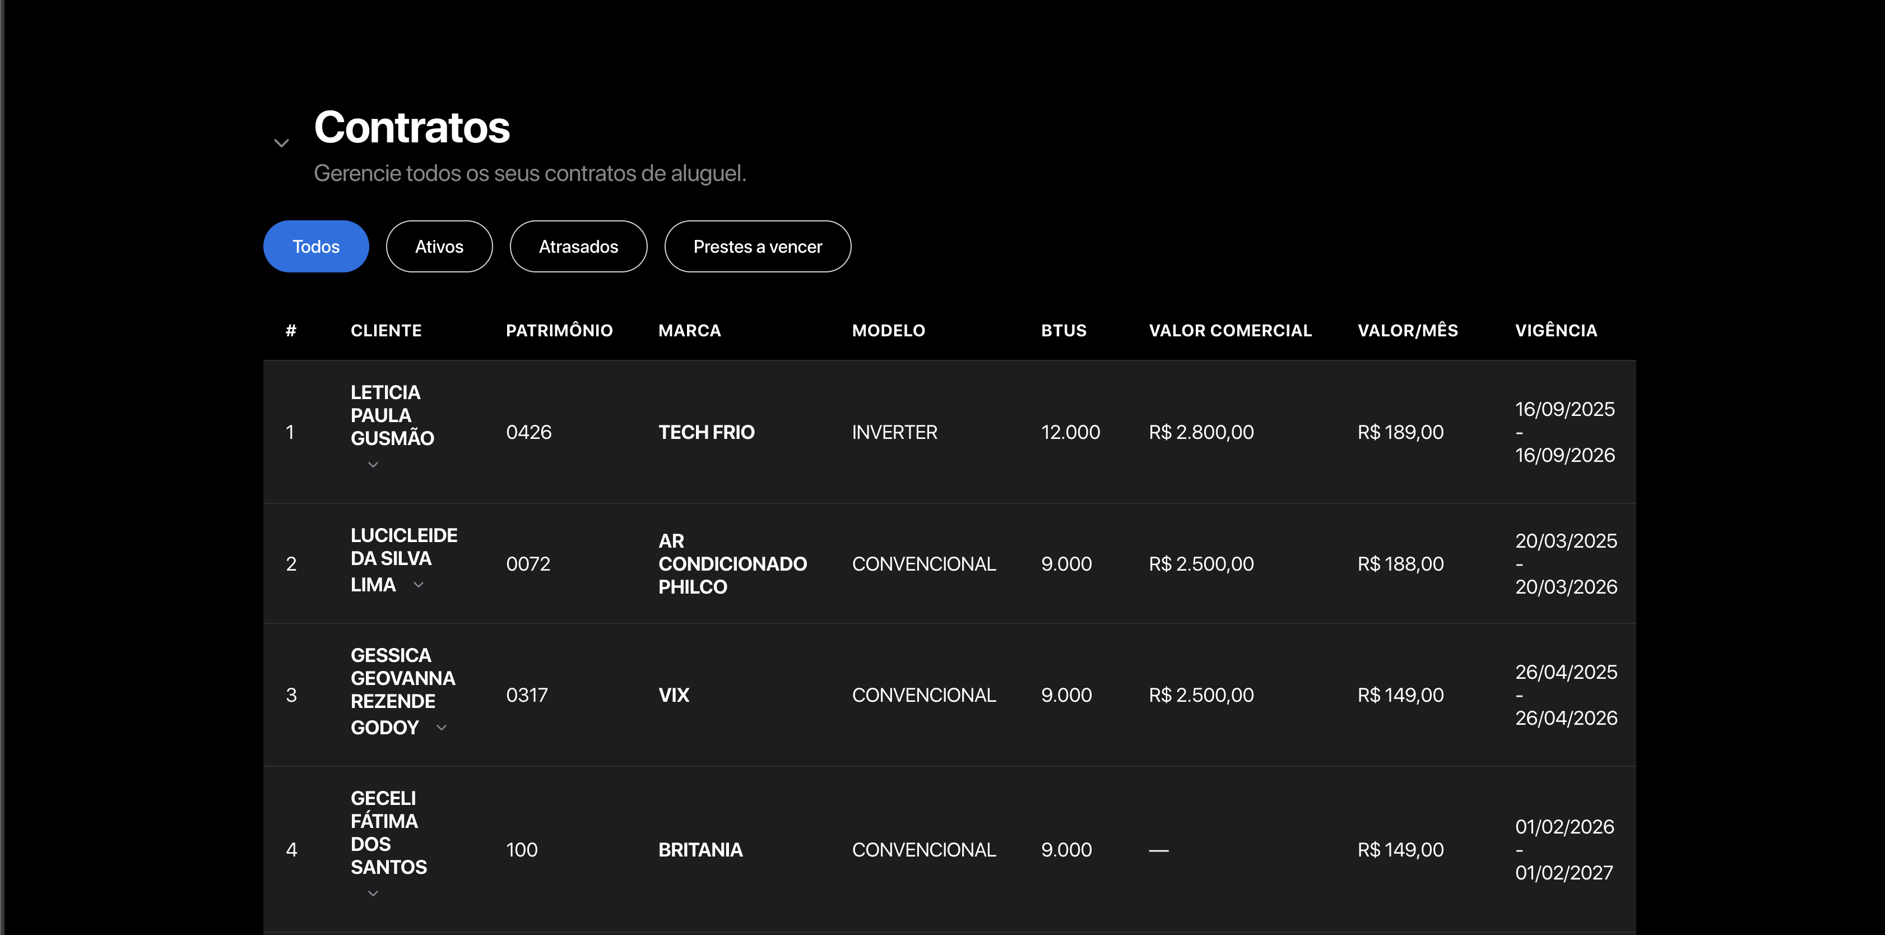Show Atrasados contracts
Viewport: 1885px width, 935px height.
pos(578,247)
